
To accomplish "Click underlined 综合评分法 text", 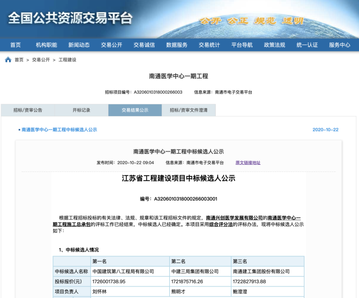I will click(x=221, y=224).
